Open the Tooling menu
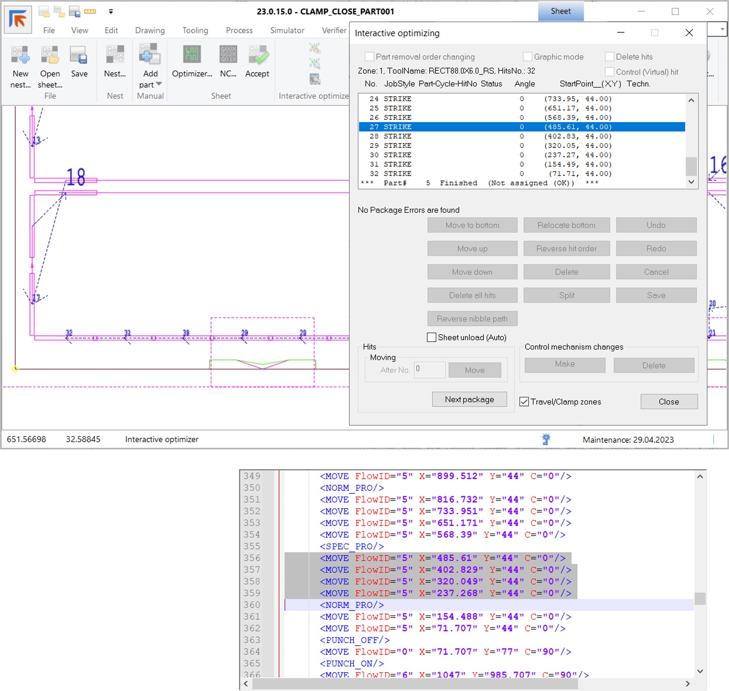Viewport: 729px width, 691px height. (195, 30)
